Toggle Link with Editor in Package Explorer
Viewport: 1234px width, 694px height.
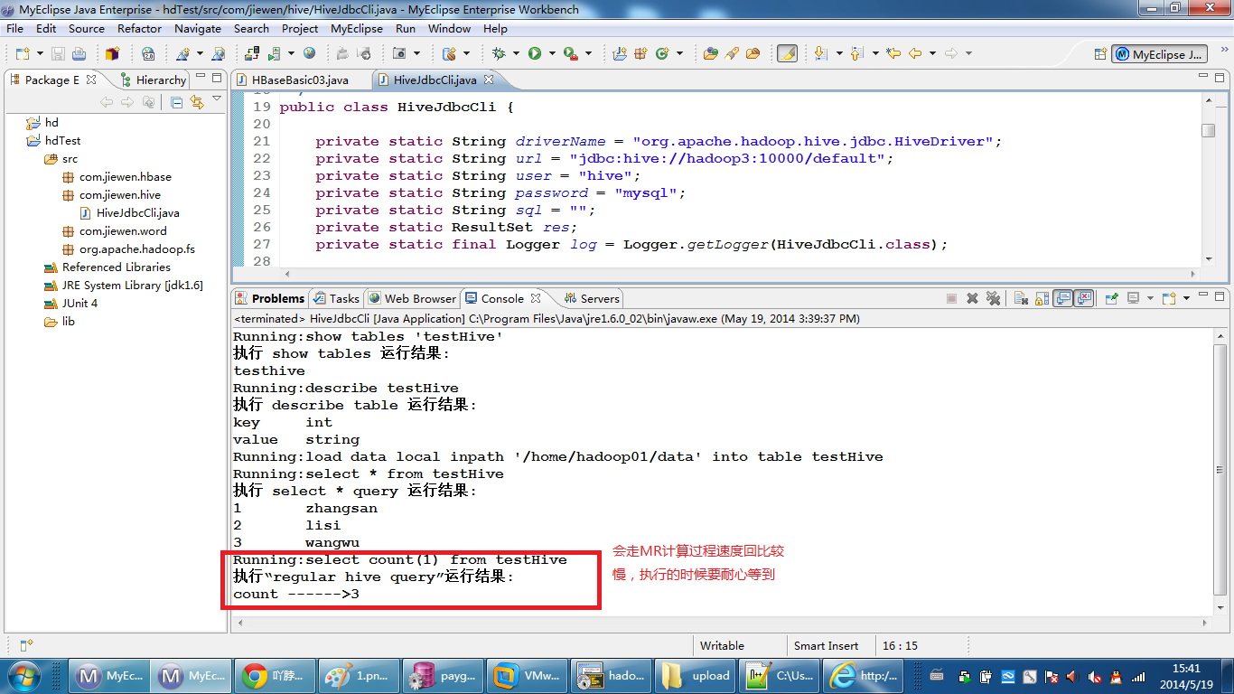[197, 102]
